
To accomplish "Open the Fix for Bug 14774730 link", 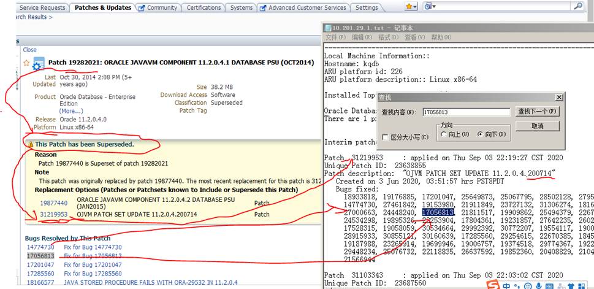I will click(x=93, y=247).
